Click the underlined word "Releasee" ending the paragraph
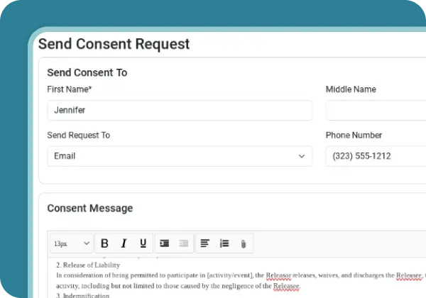426x298 pixels. [x=286, y=286]
